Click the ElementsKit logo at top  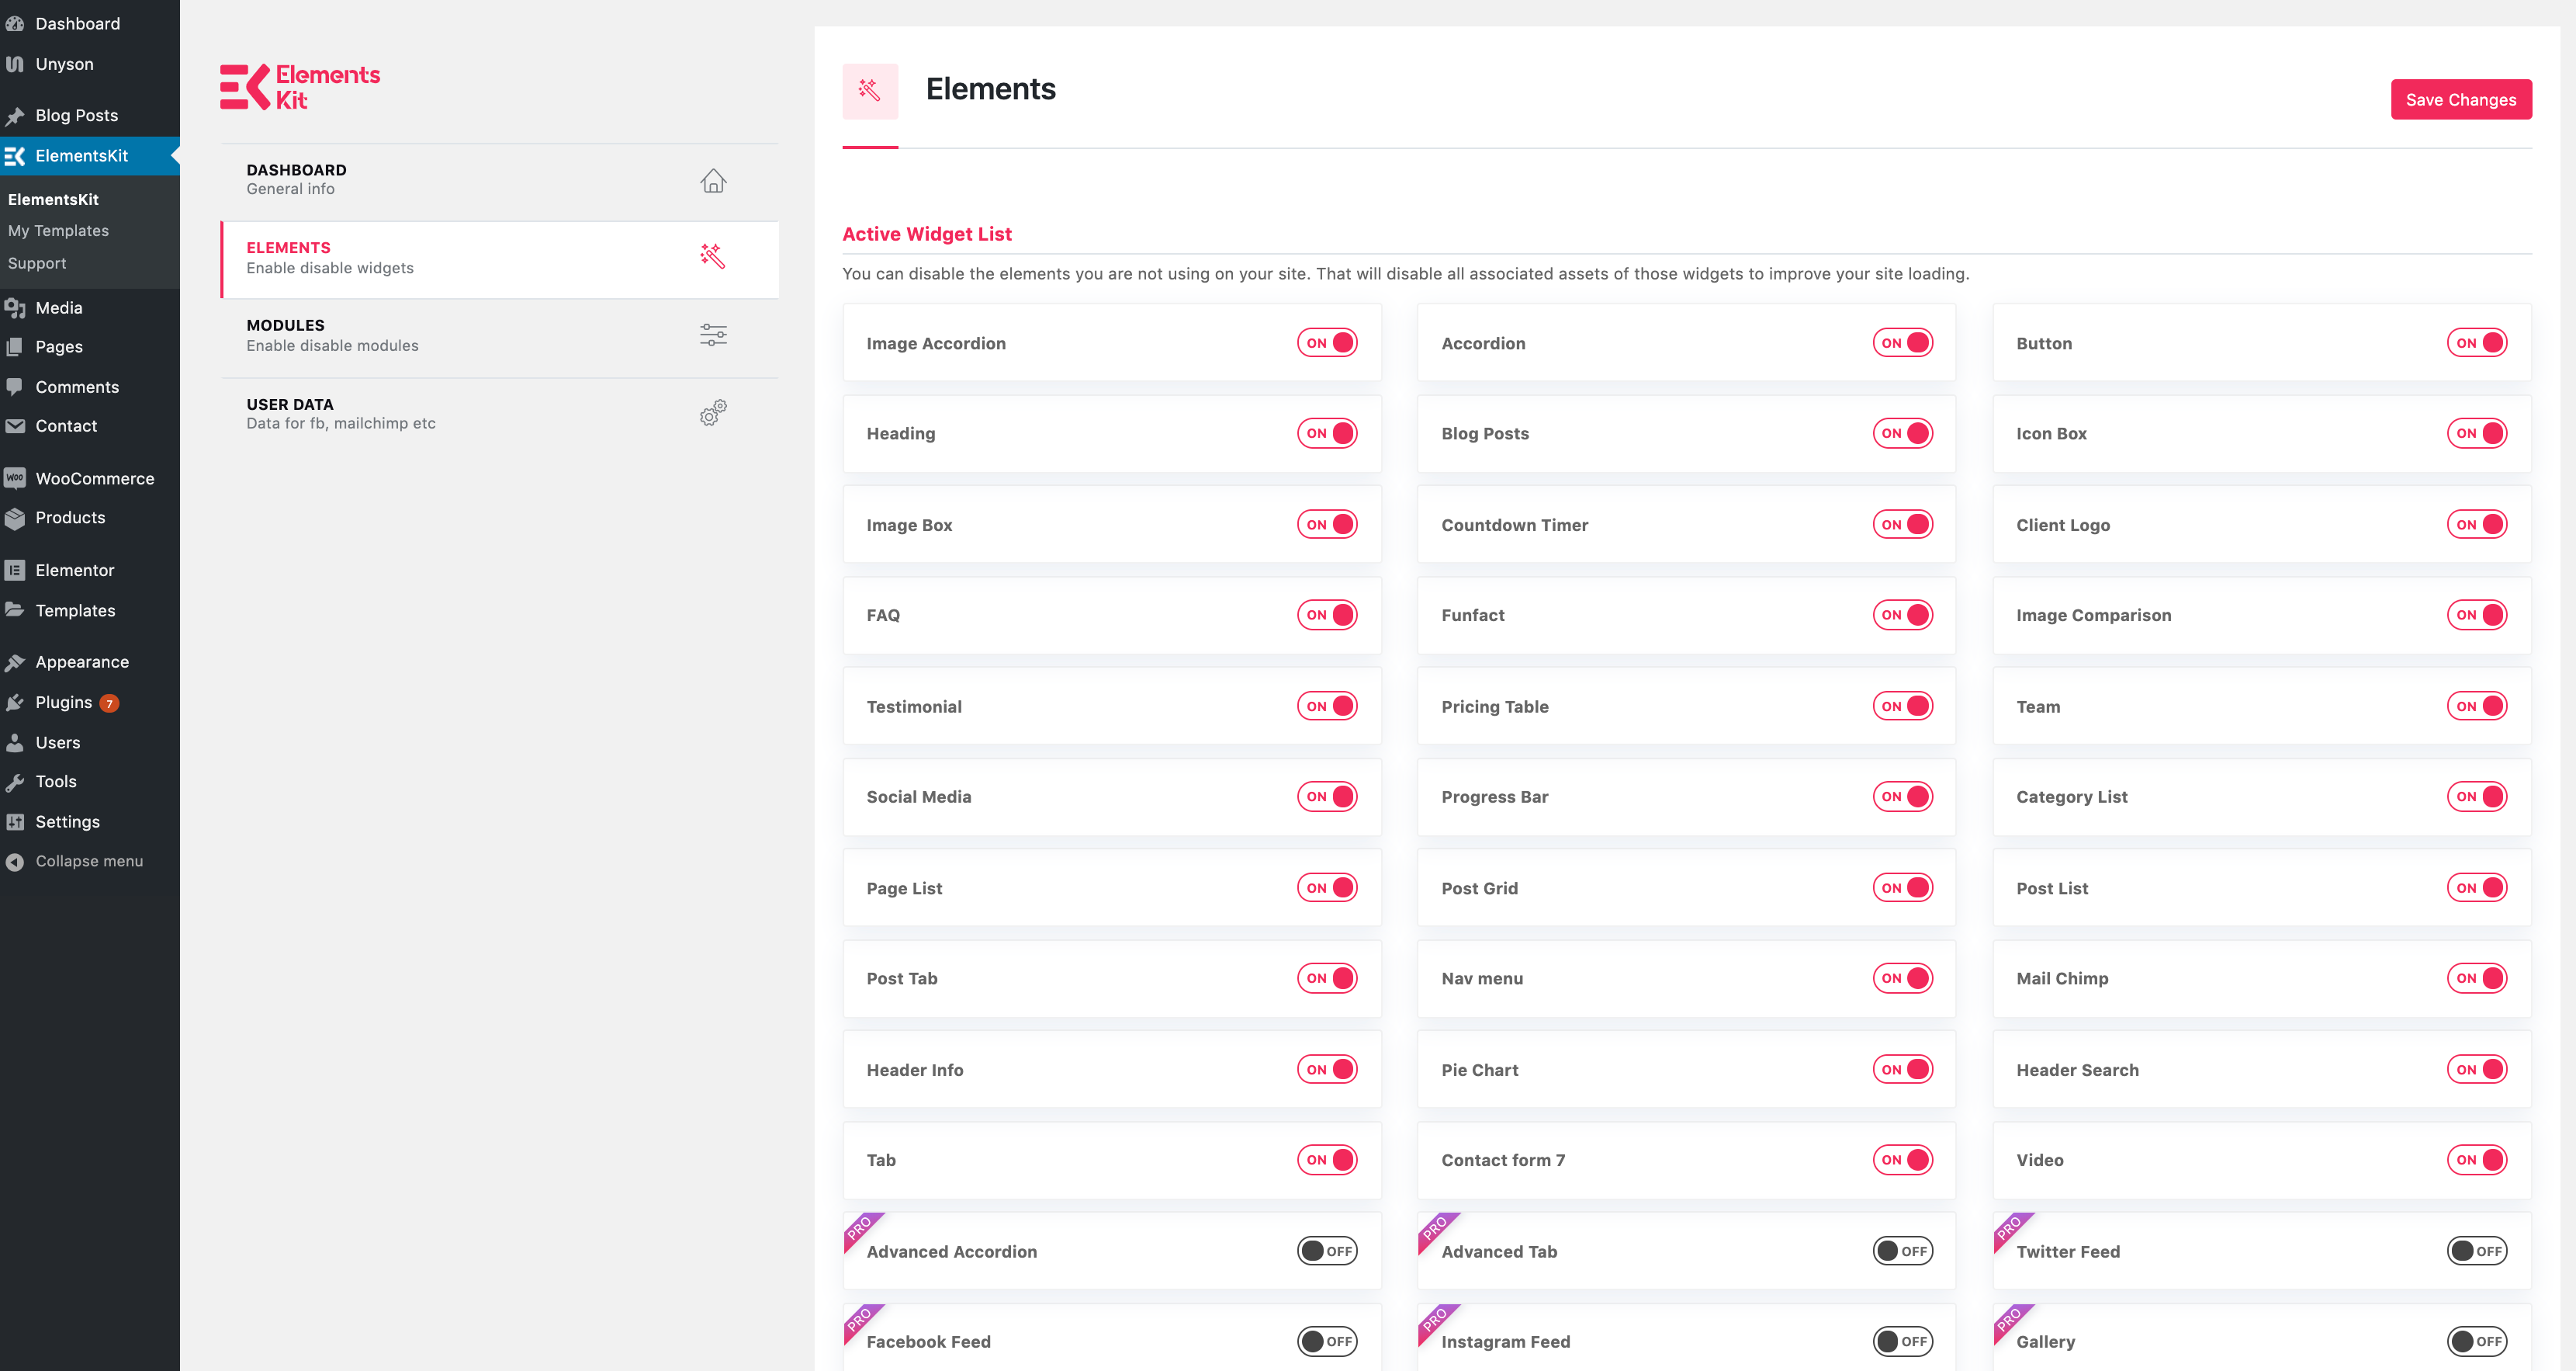tap(300, 87)
